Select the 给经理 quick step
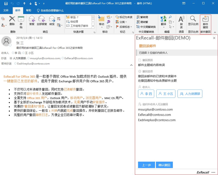This screenshot has height=175, width=218. click(x=79, y=22)
